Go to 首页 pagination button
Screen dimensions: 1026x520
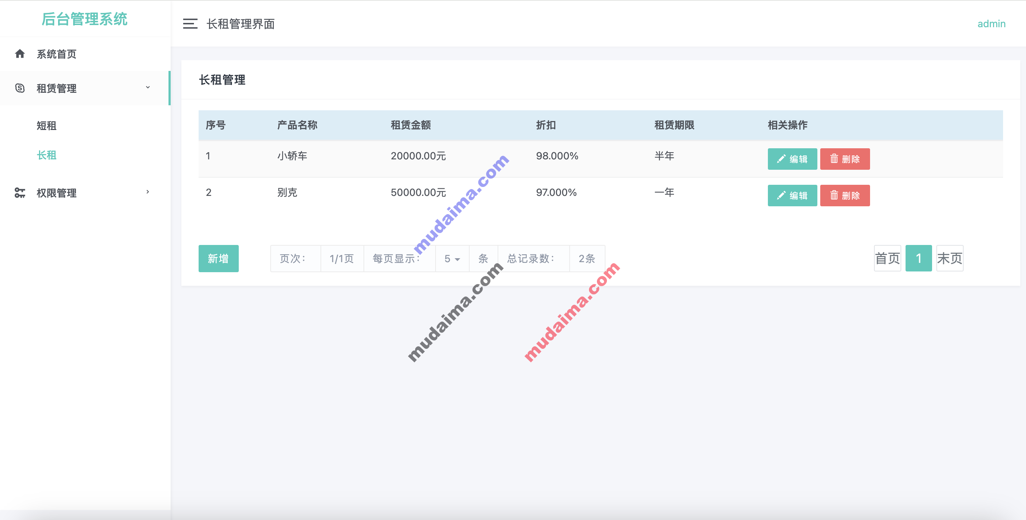887,258
